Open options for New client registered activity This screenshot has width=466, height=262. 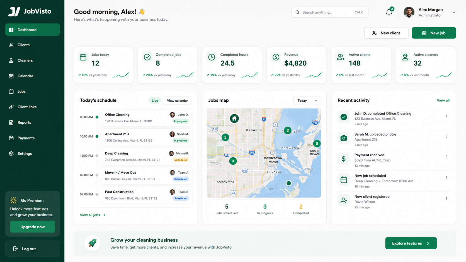[446, 199]
